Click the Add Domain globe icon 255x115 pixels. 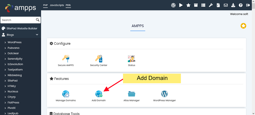99,94
